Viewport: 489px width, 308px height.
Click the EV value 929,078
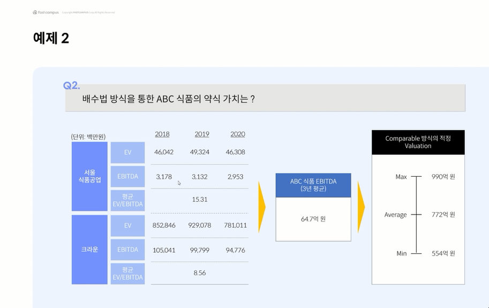tap(200, 225)
